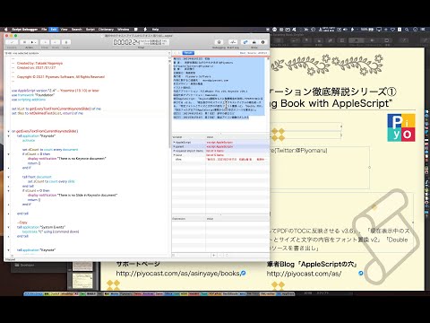Open the Help menu
Viewport: 430px width, 323px height.
(x=155, y=30)
